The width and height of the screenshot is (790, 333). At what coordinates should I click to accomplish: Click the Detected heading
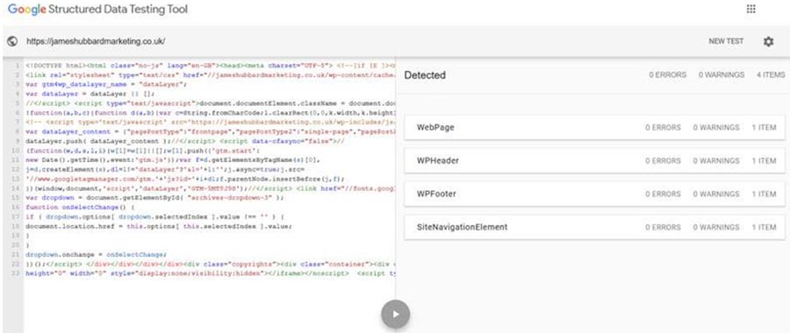click(x=425, y=75)
